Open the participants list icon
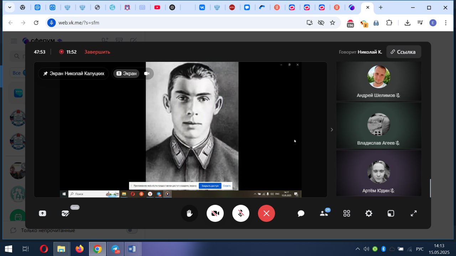The height and width of the screenshot is (256, 456). point(324,213)
